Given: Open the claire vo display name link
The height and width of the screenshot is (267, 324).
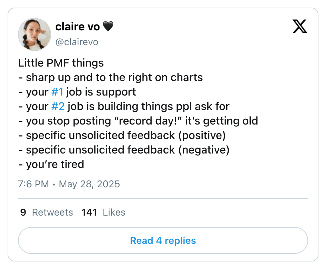Looking at the screenshot, I should click(77, 26).
